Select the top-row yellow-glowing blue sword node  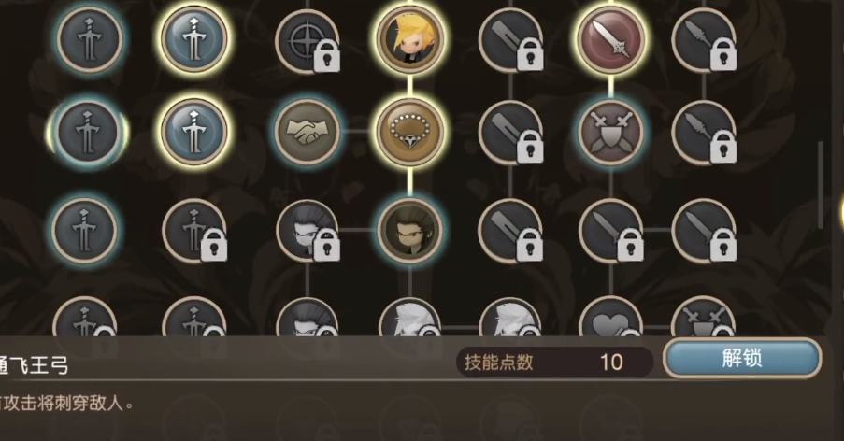point(194,39)
